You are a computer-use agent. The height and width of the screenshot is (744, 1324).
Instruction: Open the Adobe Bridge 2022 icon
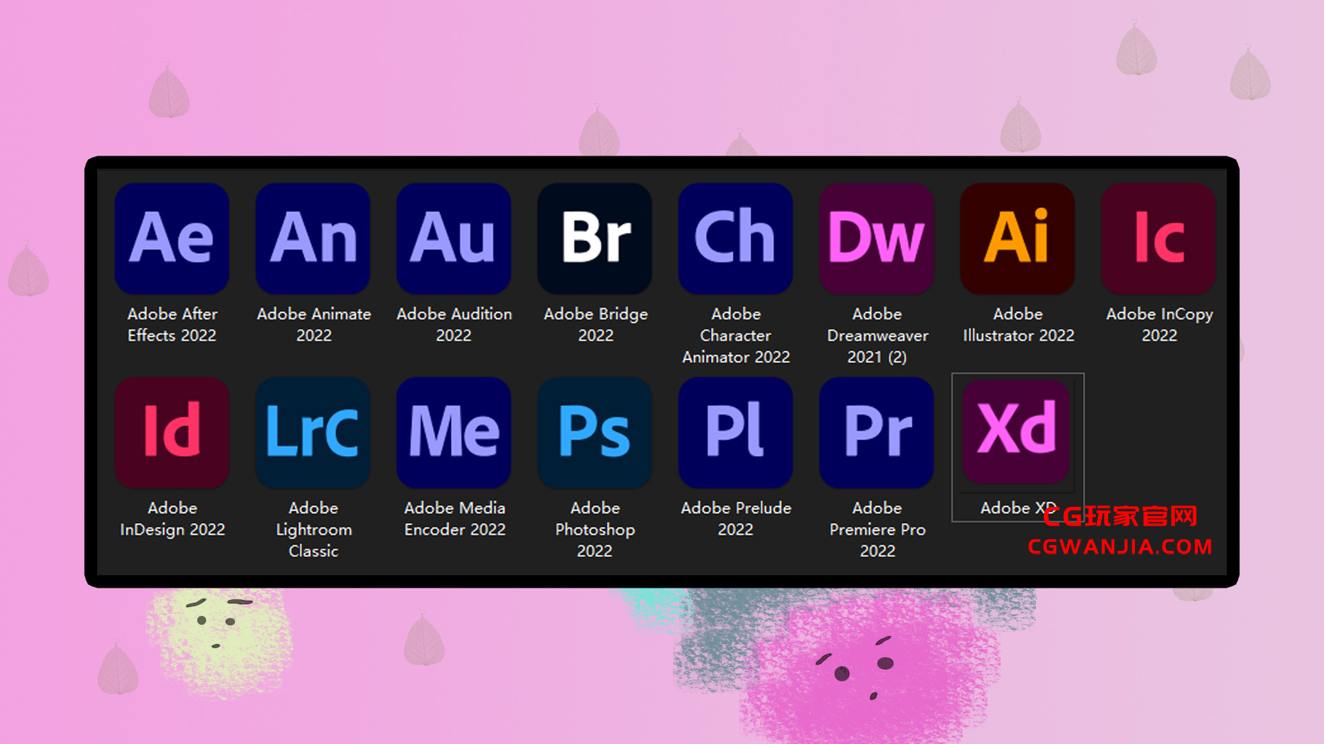click(594, 238)
